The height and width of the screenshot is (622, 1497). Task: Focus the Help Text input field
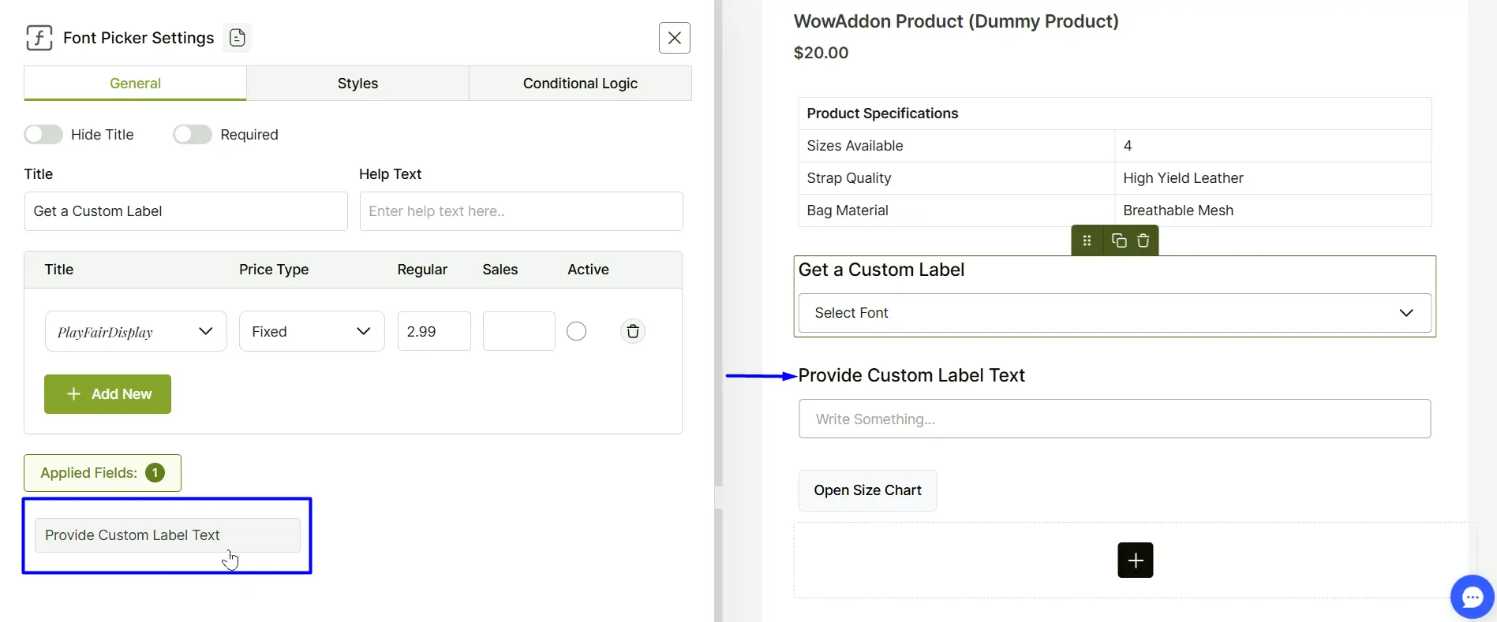click(521, 211)
